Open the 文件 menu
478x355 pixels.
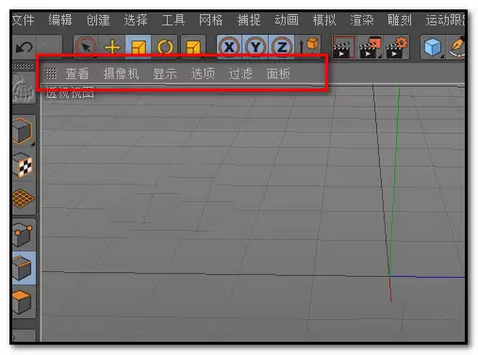[23, 20]
